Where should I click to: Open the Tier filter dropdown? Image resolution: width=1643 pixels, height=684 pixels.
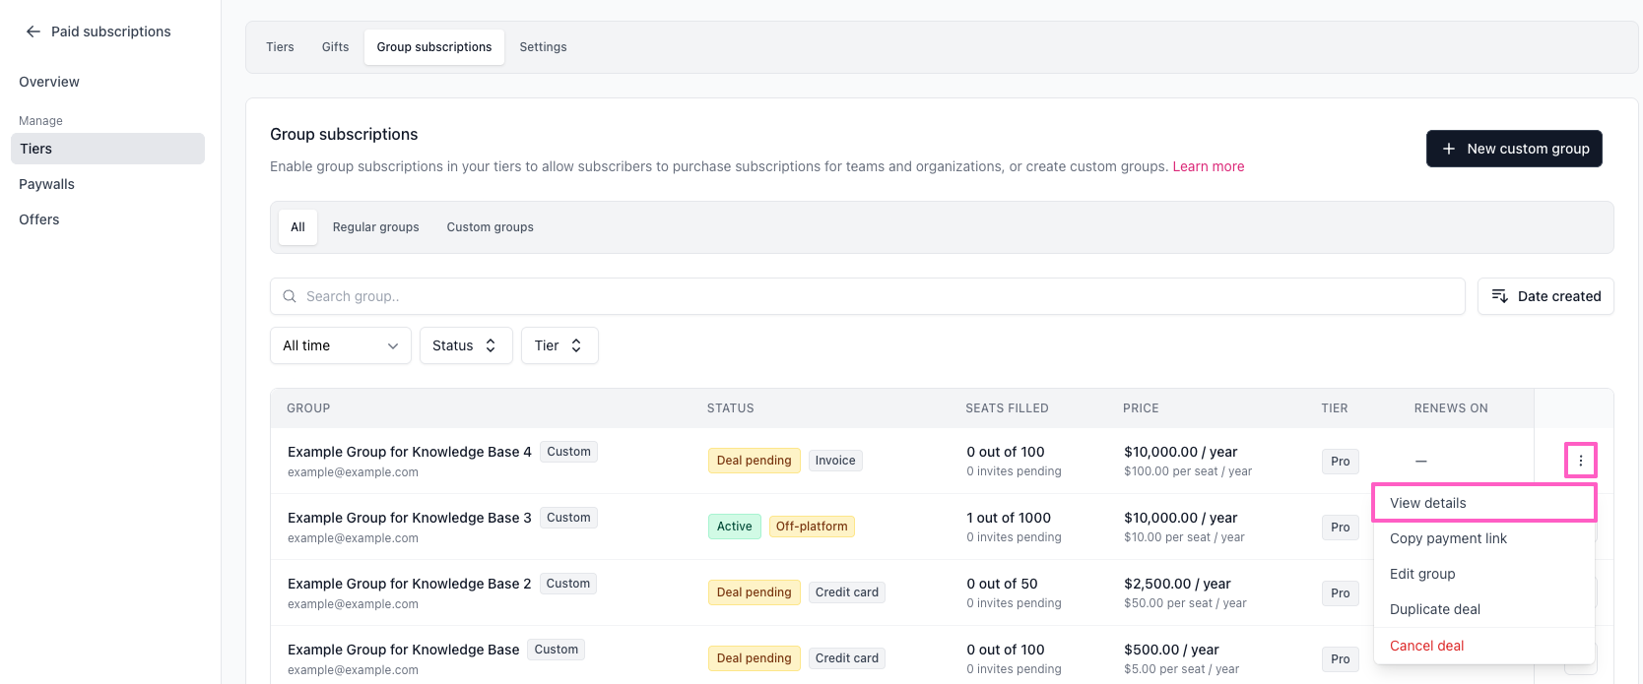[559, 345]
